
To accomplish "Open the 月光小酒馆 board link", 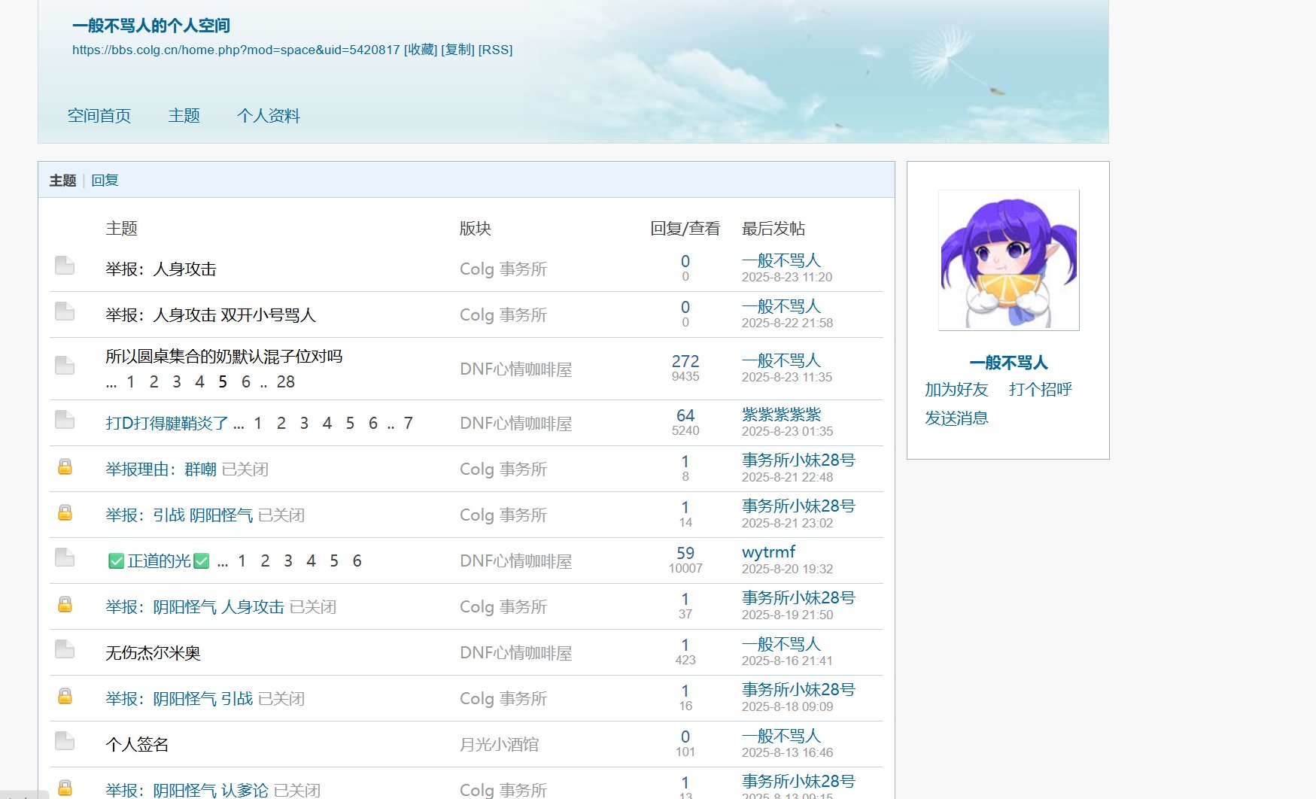I will [x=499, y=745].
